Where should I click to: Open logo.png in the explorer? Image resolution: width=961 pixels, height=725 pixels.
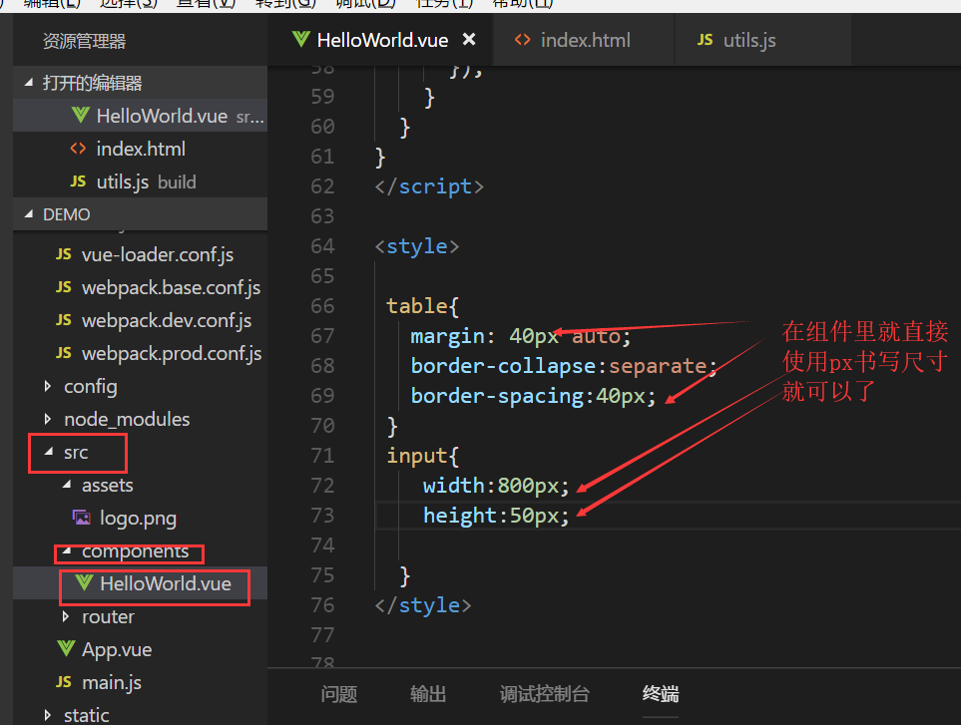[x=141, y=519]
